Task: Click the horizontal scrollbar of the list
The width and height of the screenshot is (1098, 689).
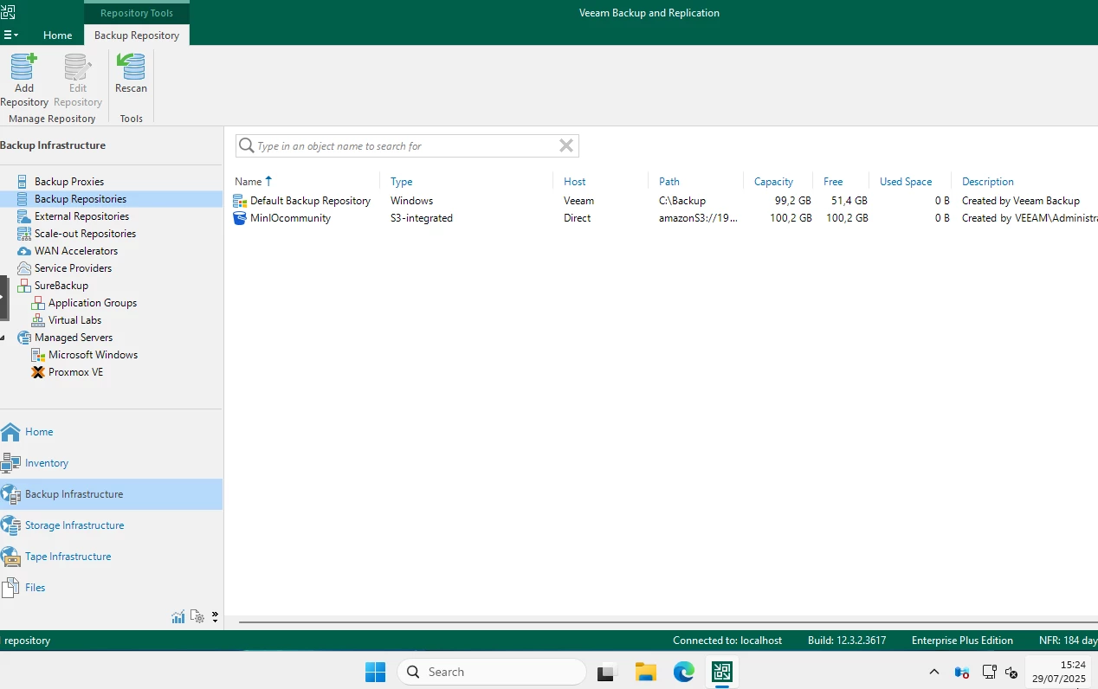Action: 668,621
